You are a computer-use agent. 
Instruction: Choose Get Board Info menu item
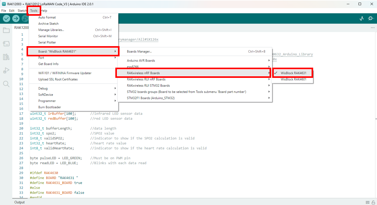[x=73, y=64]
